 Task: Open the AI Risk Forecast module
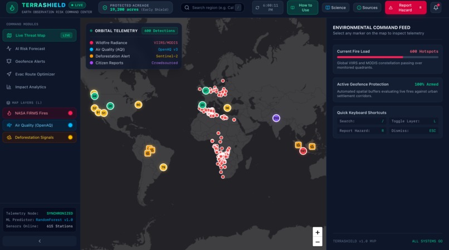pyautogui.click(x=40, y=48)
